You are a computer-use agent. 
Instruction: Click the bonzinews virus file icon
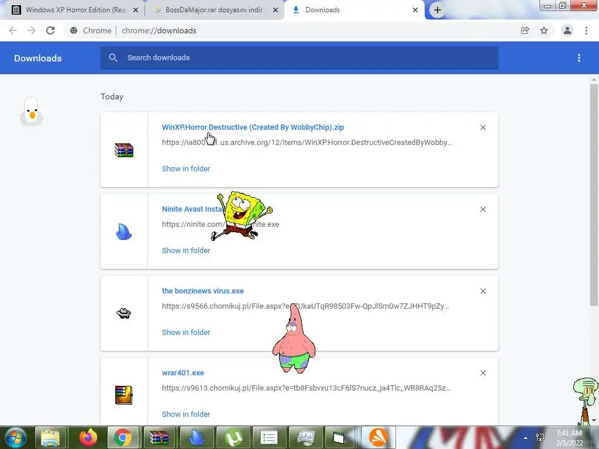tap(124, 313)
